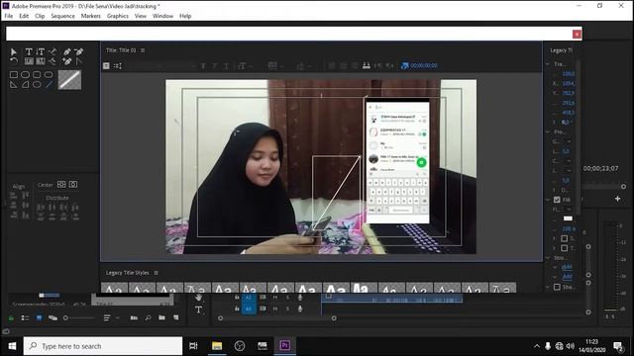Screen dimensions: 634x356
Task: Open the Legacy Title Styles panel menu
Action: pyautogui.click(x=157, y=273)
